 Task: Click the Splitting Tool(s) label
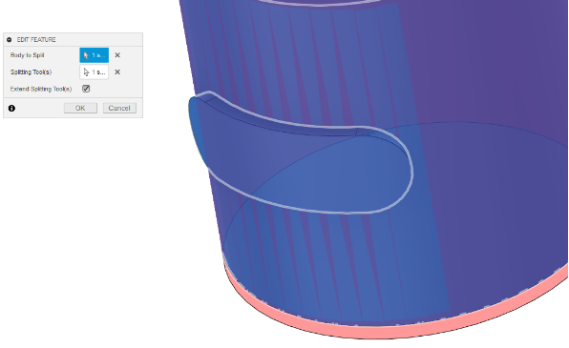point(31,72)
